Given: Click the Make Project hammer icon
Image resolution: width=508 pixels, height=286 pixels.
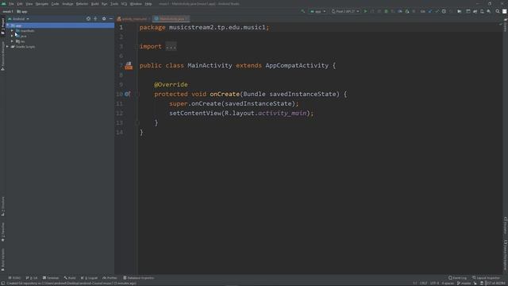Looking at the screenshot, I should coord(302,11).
